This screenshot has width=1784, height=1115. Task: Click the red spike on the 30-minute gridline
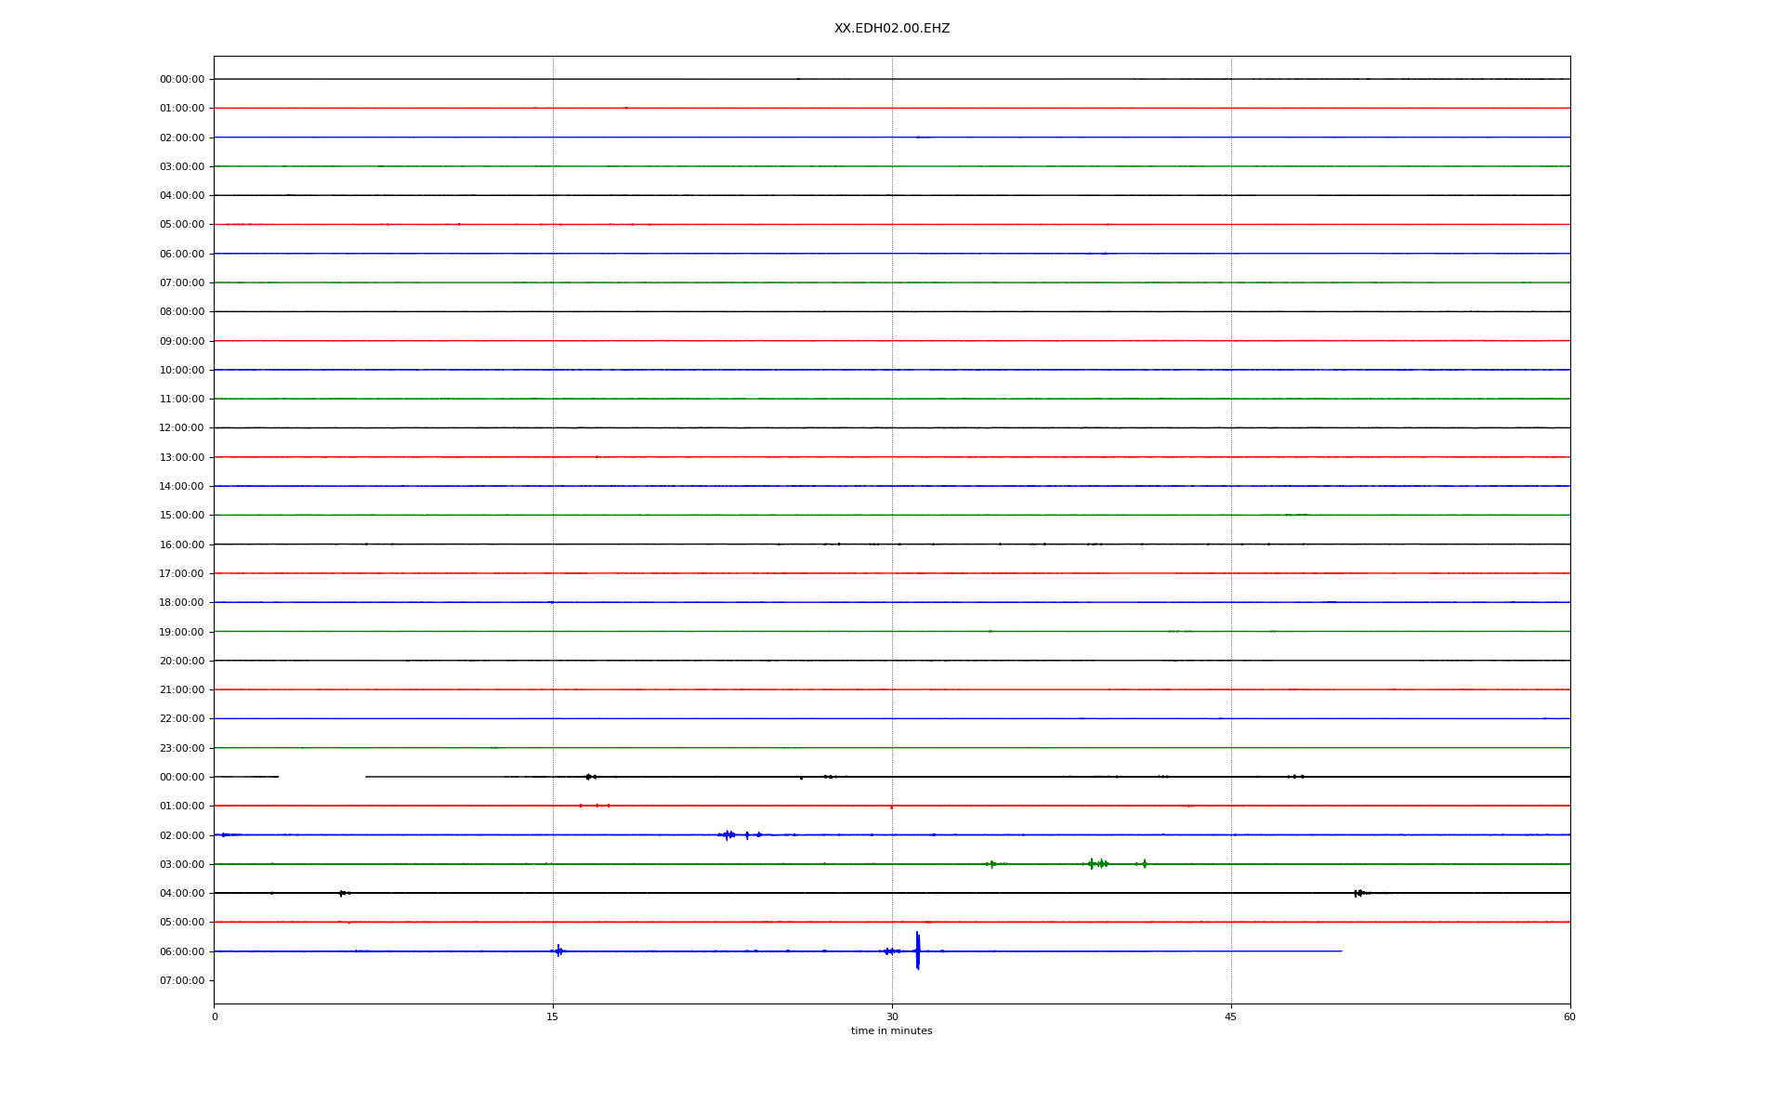[891, 807]
